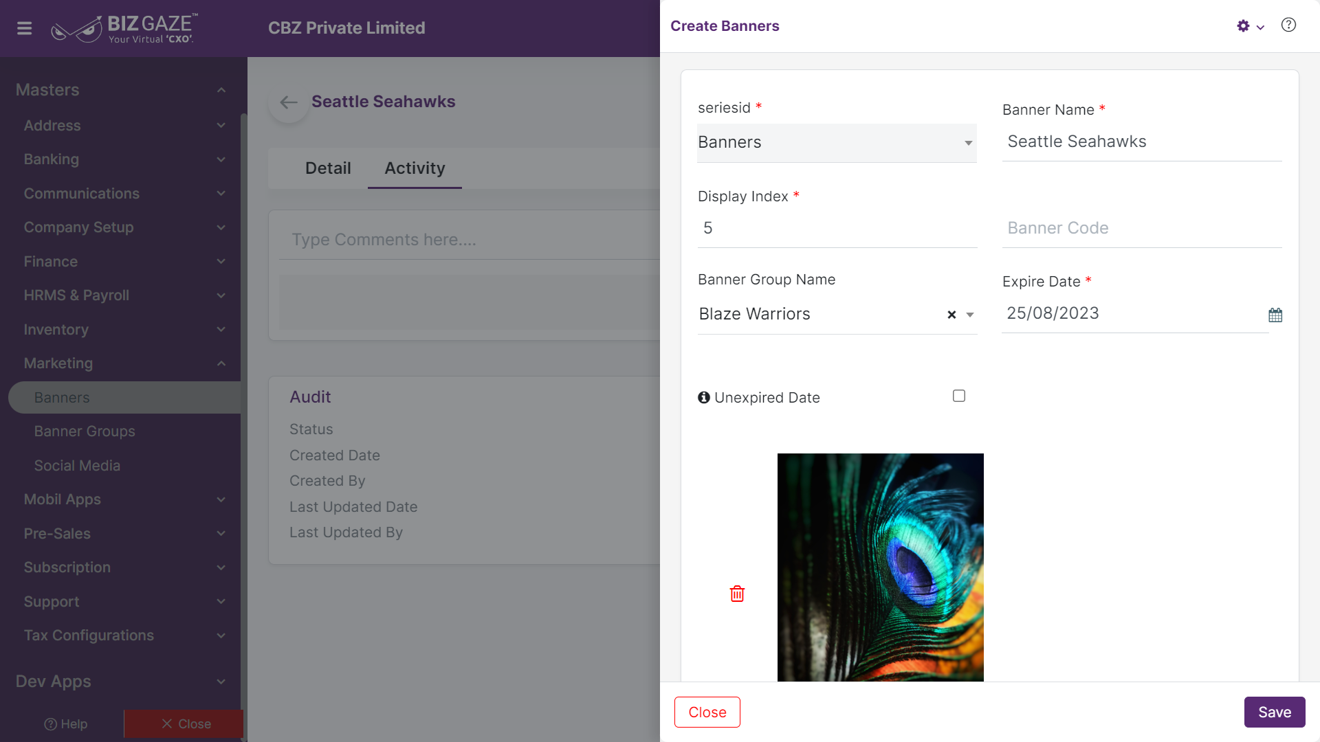The width and height of the screenshot is (1320, 742).
Task: Click the white Close button
Action: click(707, 712)
